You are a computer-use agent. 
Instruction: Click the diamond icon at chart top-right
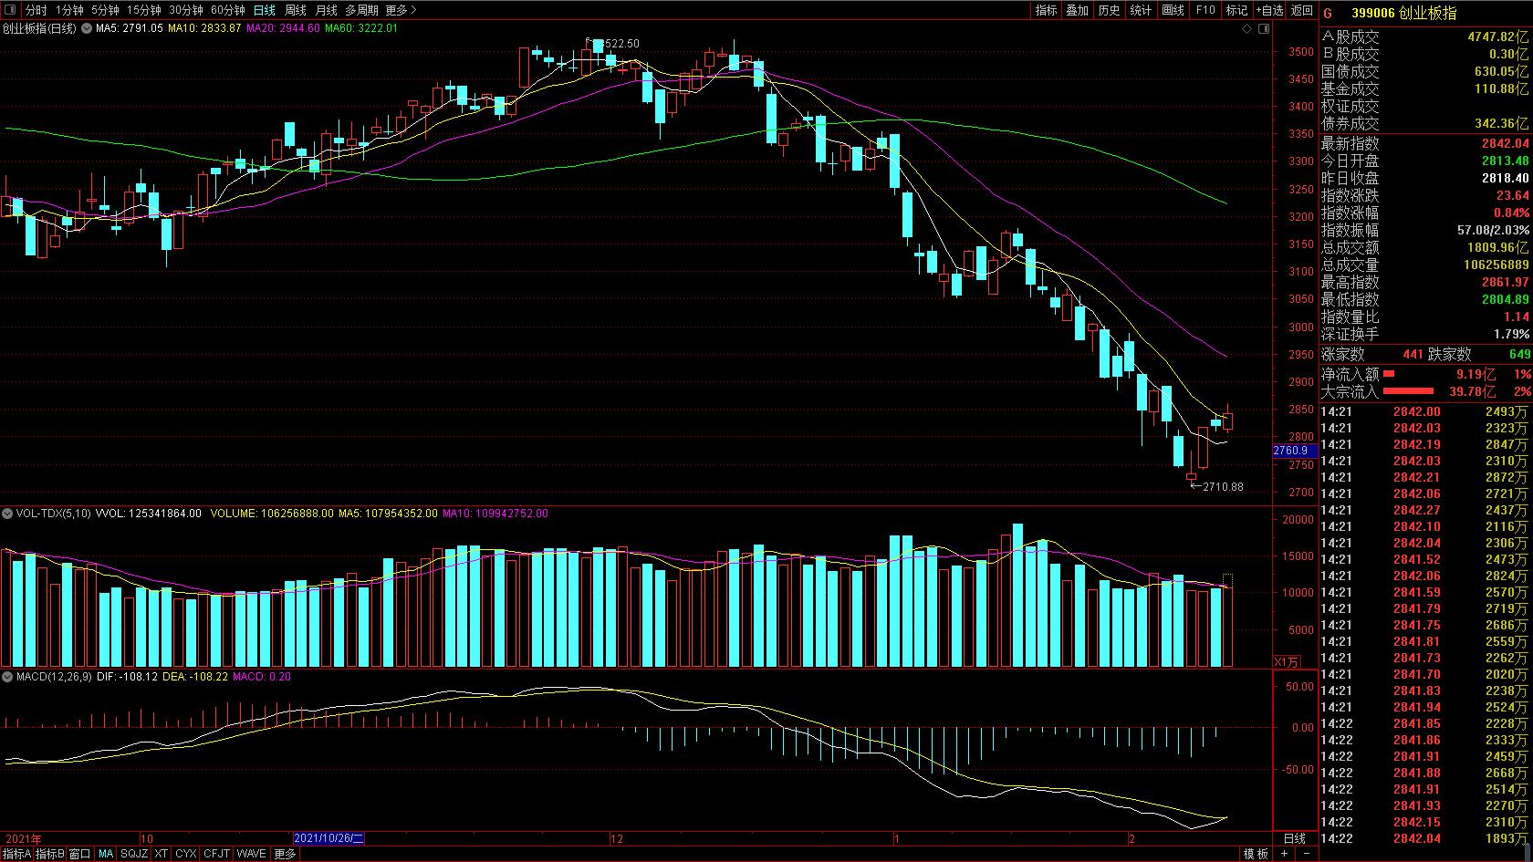tap(1246, 28)
